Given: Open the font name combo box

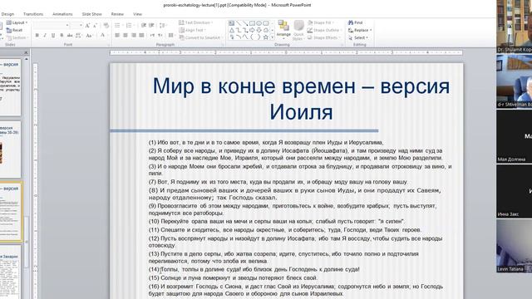Looking at the screenshot, I should (x=52, y=26).
